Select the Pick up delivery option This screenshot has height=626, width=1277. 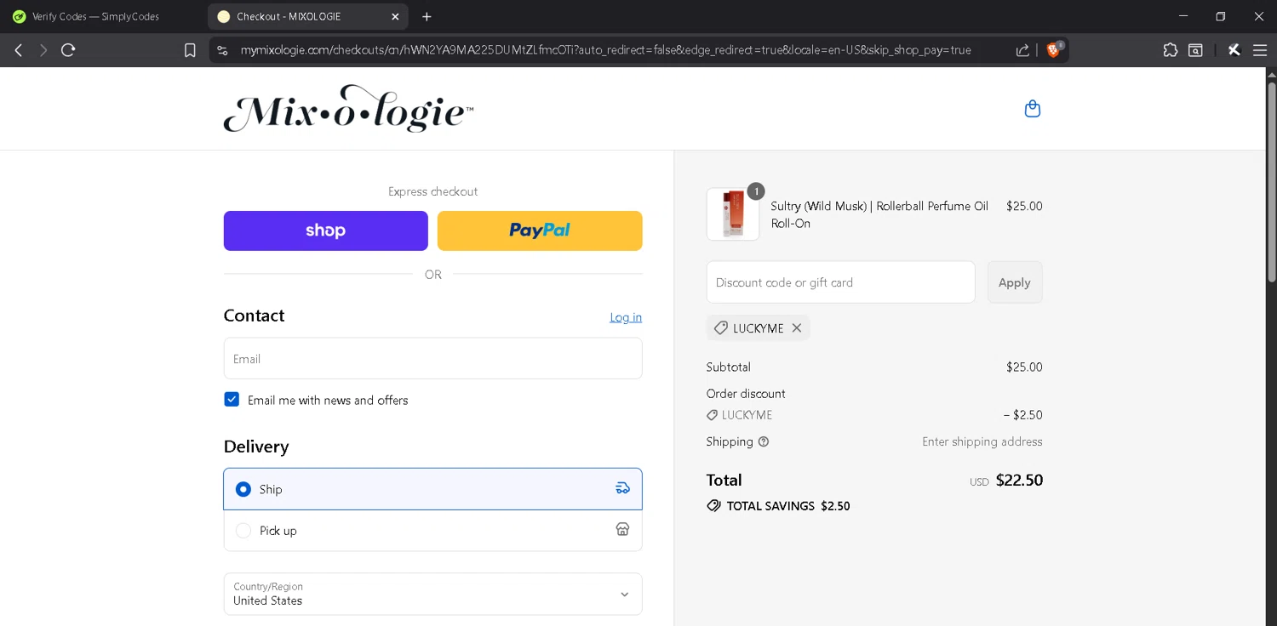(x=432, y=530)
